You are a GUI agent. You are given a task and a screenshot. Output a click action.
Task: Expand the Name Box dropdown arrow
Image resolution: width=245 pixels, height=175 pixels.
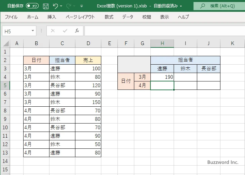click(x=33, y=31)
